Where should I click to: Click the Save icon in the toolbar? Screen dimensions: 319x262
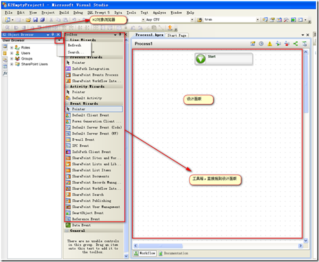pyautogui.click(x=35, y=20)
